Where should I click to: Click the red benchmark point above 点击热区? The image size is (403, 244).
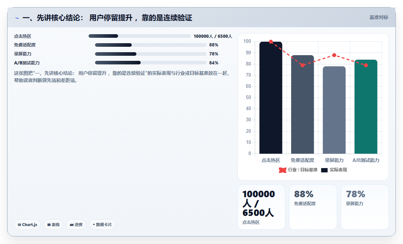[x=271, y=42]
